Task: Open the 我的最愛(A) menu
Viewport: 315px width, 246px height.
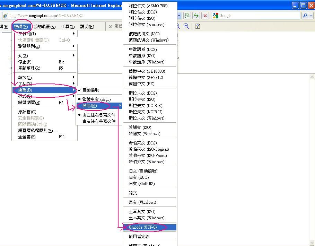Action: (x=45, y=27)
